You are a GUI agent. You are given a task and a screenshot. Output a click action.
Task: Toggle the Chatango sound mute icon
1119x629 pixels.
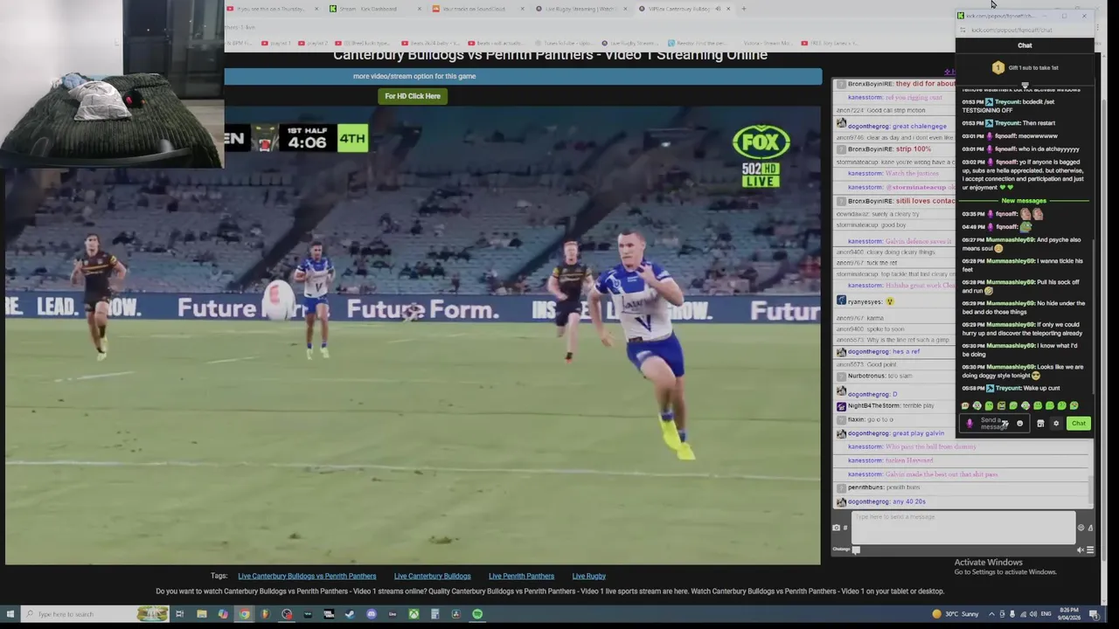(1081, 550)
